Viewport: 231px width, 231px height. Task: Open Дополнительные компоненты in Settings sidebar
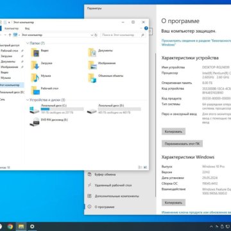pyautogui.click(x=113, y=196)
